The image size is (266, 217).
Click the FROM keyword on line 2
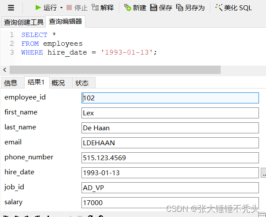(30, 44)
